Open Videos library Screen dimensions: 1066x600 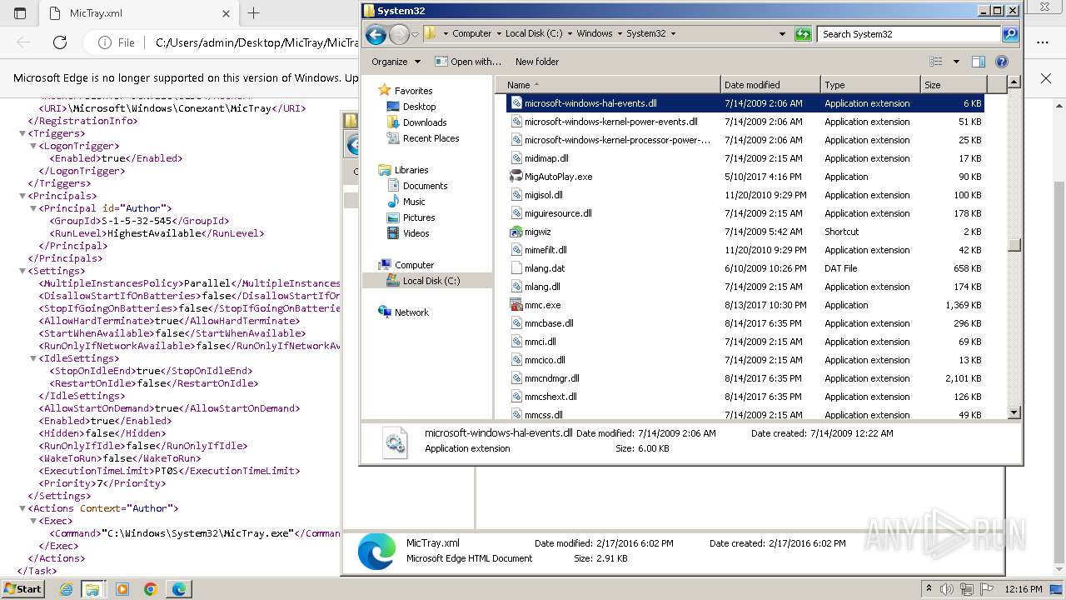pos(416,233)
